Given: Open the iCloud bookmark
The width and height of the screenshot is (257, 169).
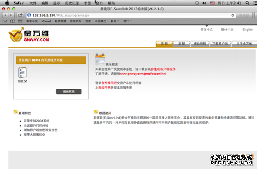Looking at the screenshot, I should (x=46, y=21).
